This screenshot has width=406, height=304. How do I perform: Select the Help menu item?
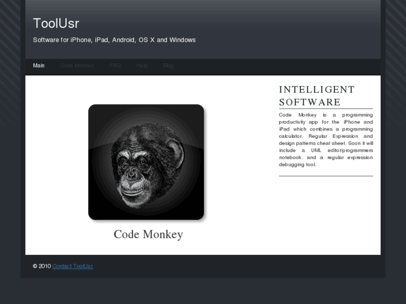(x=142, y=66)
